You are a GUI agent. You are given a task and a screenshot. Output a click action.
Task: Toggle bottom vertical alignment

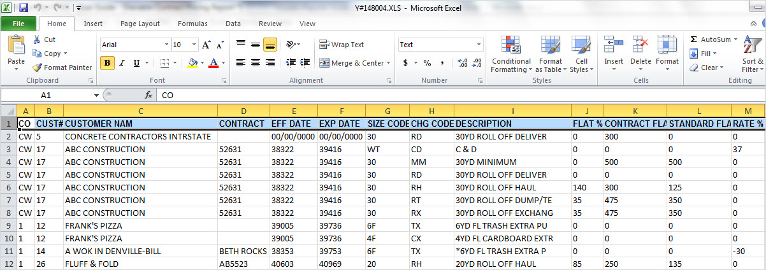click(x=270, y=45)
